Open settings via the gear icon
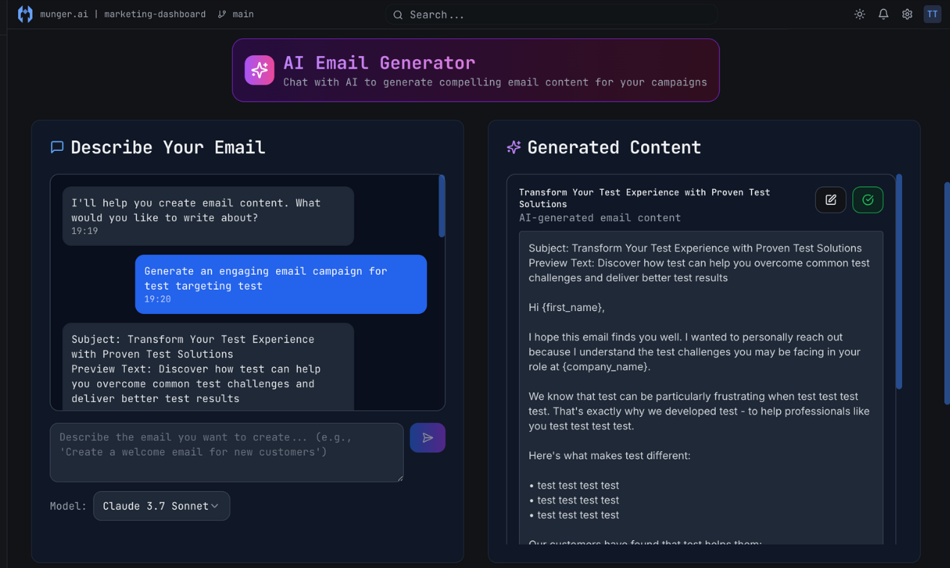The width and height of the screenshot is (950, 568). click(x=907, y=14)
